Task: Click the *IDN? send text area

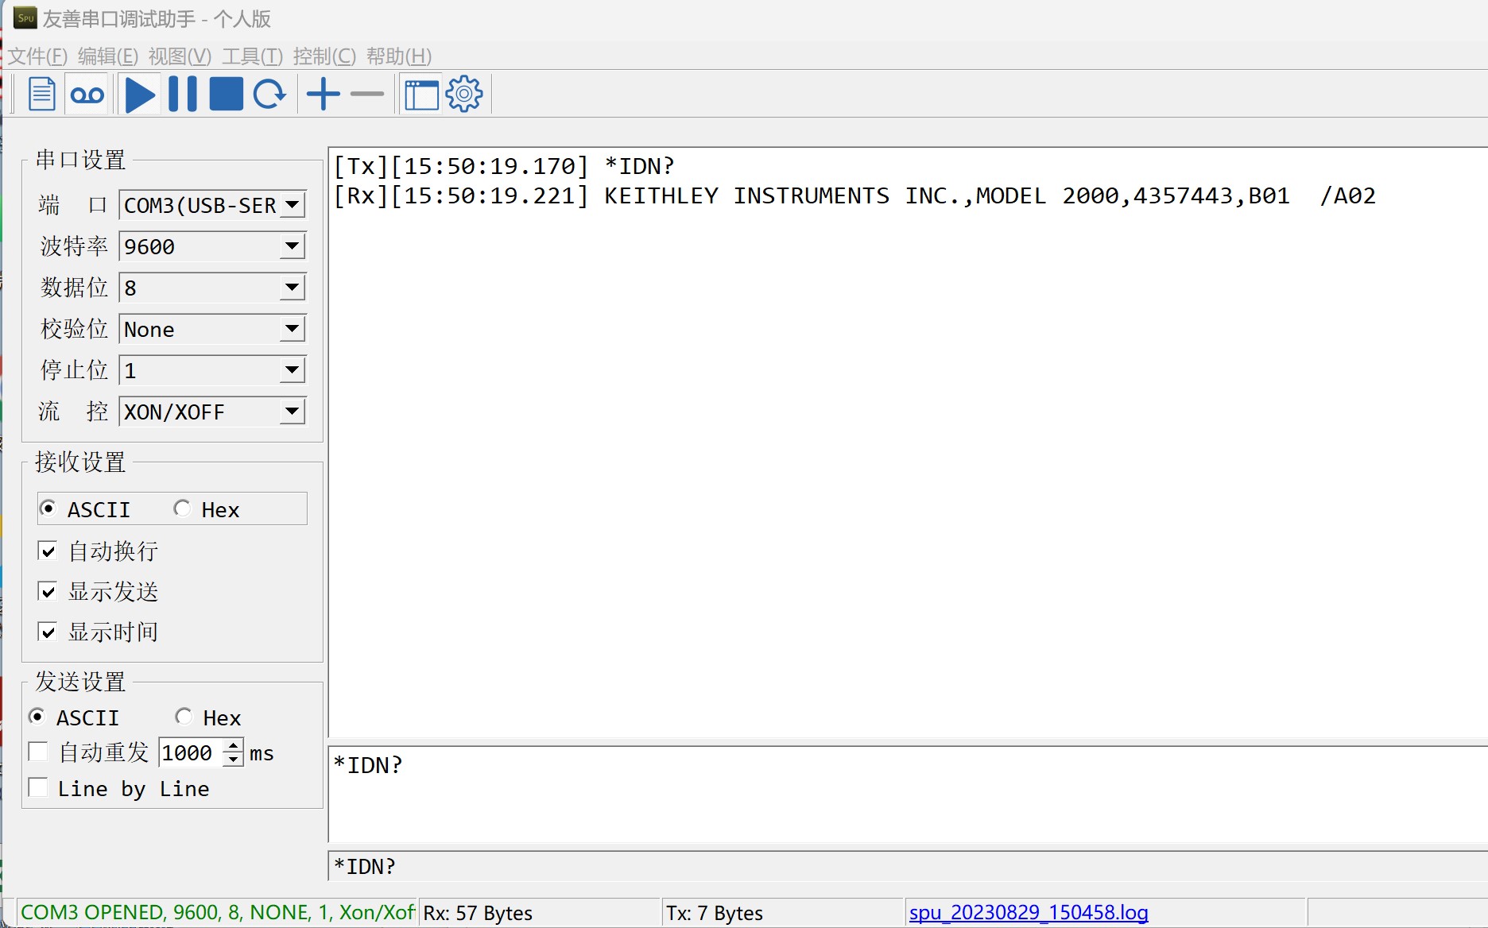Action: pyautogui.click(x=906, y=793)
